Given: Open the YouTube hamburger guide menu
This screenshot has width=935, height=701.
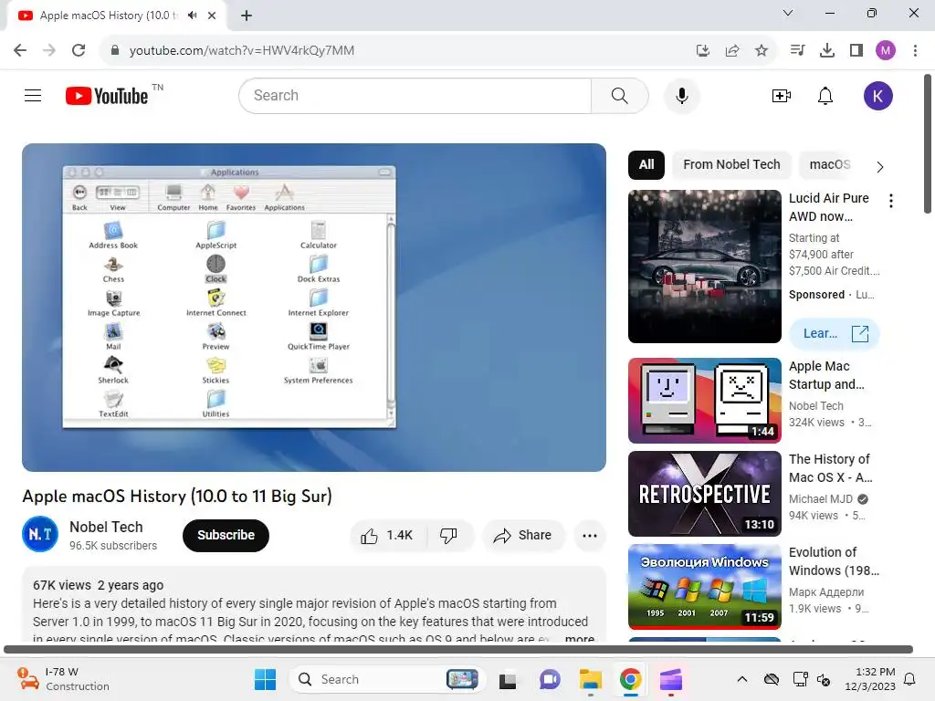Looking at the screenshot, I should (33, 95).
